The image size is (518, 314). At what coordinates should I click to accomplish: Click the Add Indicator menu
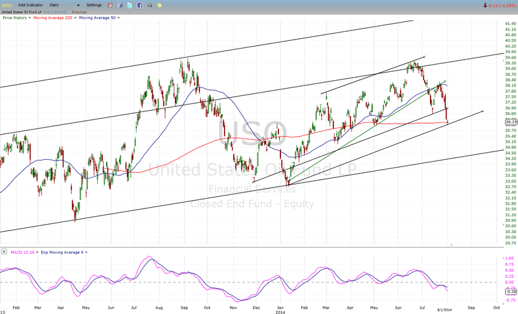click(x=30, y=5)
